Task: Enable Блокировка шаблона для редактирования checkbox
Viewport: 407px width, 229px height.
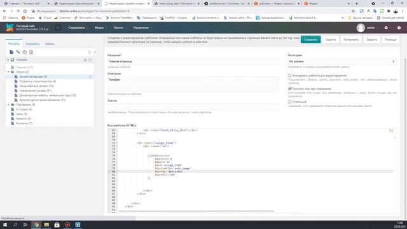Action: [x=290, y=76]
